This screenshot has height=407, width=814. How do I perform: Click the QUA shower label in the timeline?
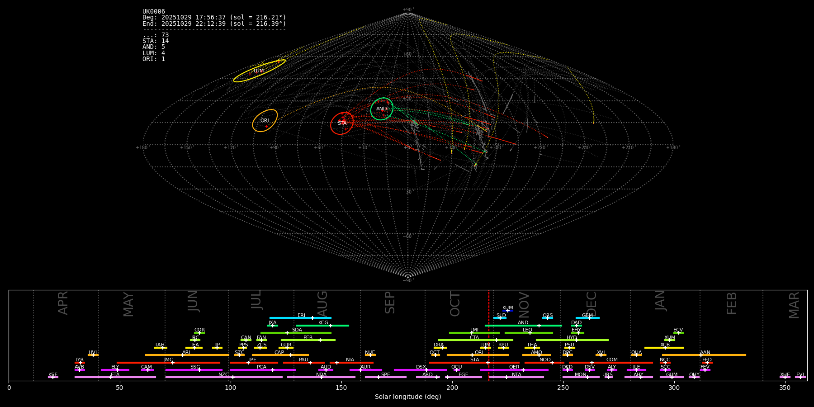[637, 353]
